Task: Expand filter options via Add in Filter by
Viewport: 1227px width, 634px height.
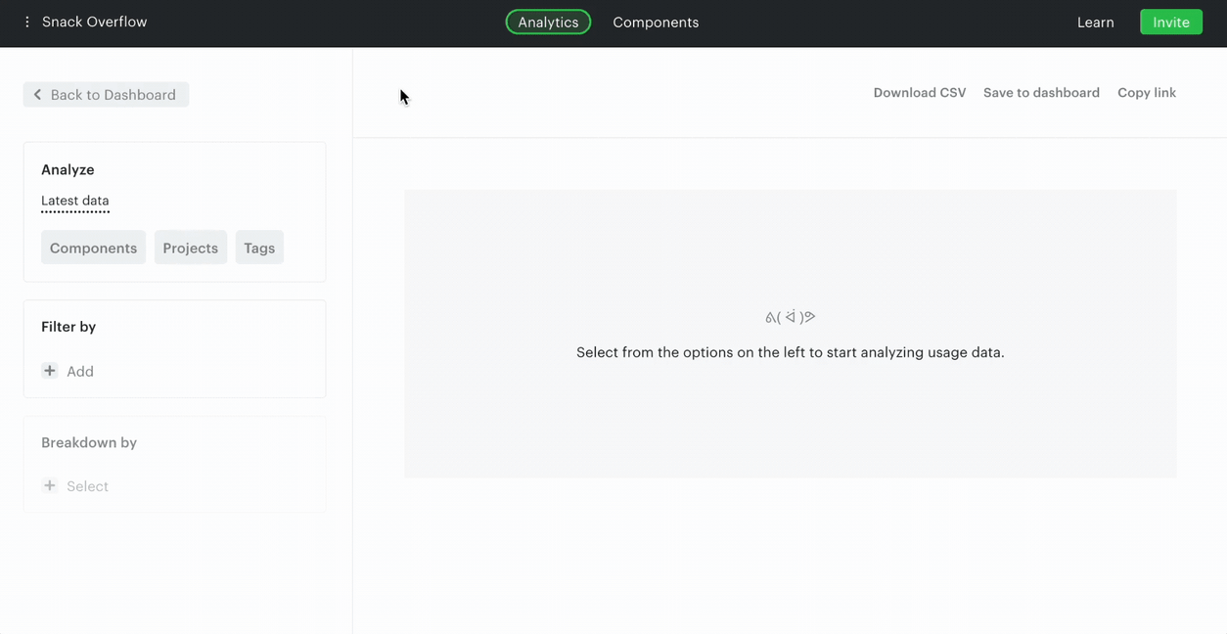Action: tap(79, 371)
